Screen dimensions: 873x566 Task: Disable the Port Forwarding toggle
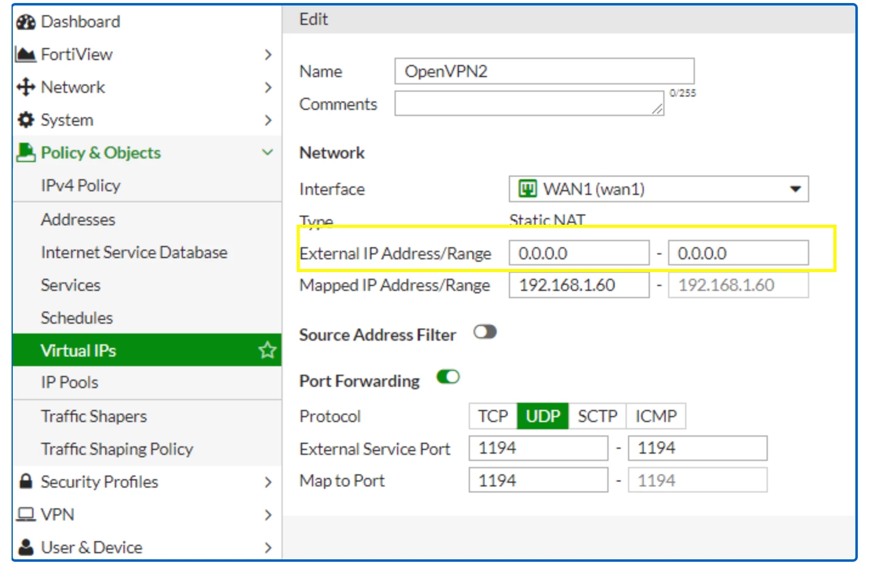click(x=448, y=377)
